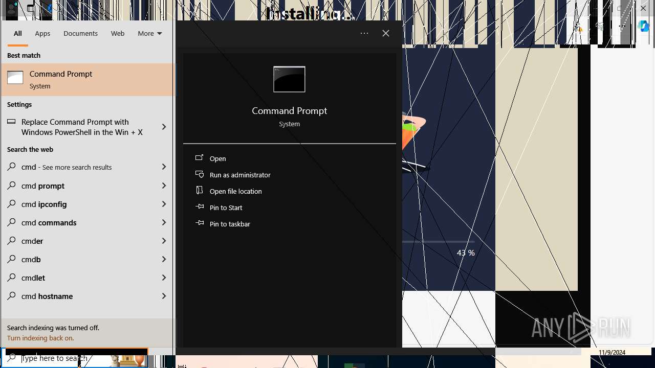Expand the 'cmd - See more search results' arrow

[164, 167]
